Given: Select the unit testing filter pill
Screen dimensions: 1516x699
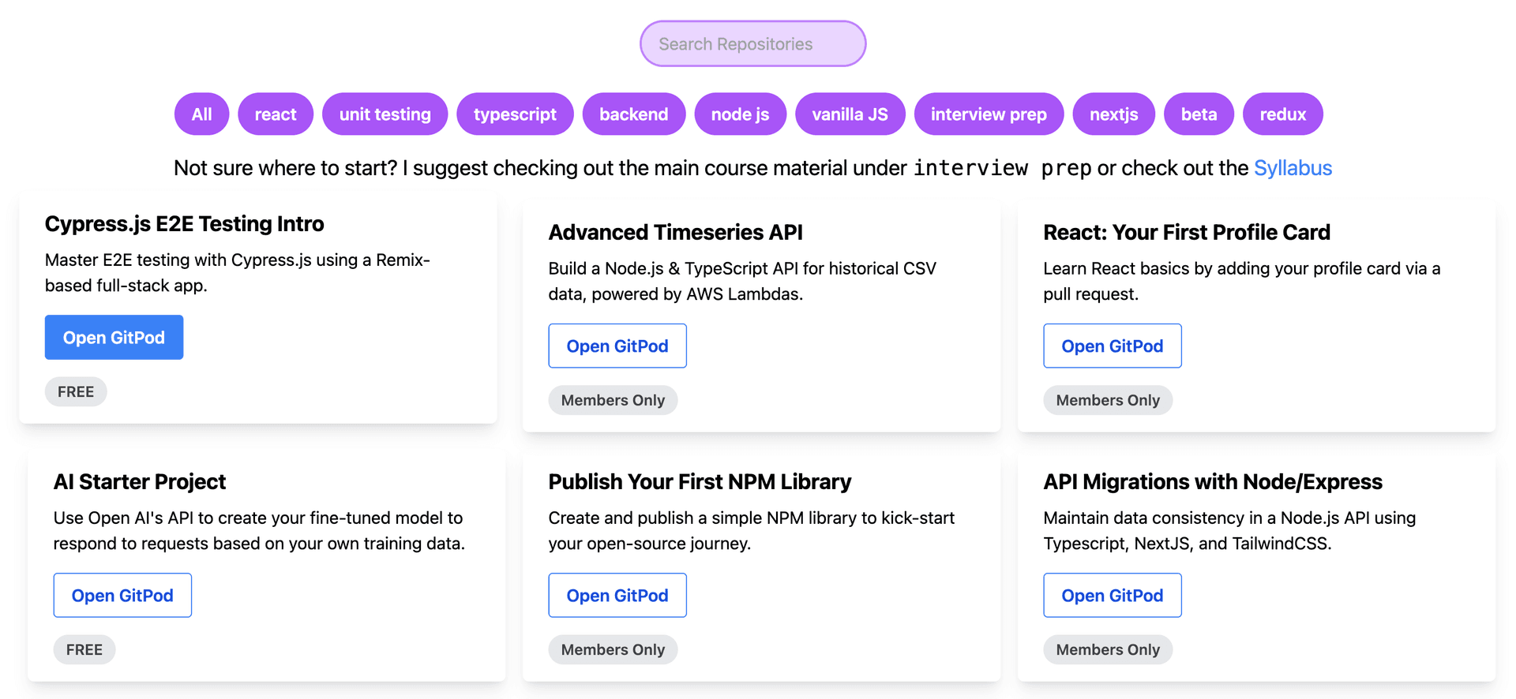Looking at the screenshot, I should coord(385,114).
